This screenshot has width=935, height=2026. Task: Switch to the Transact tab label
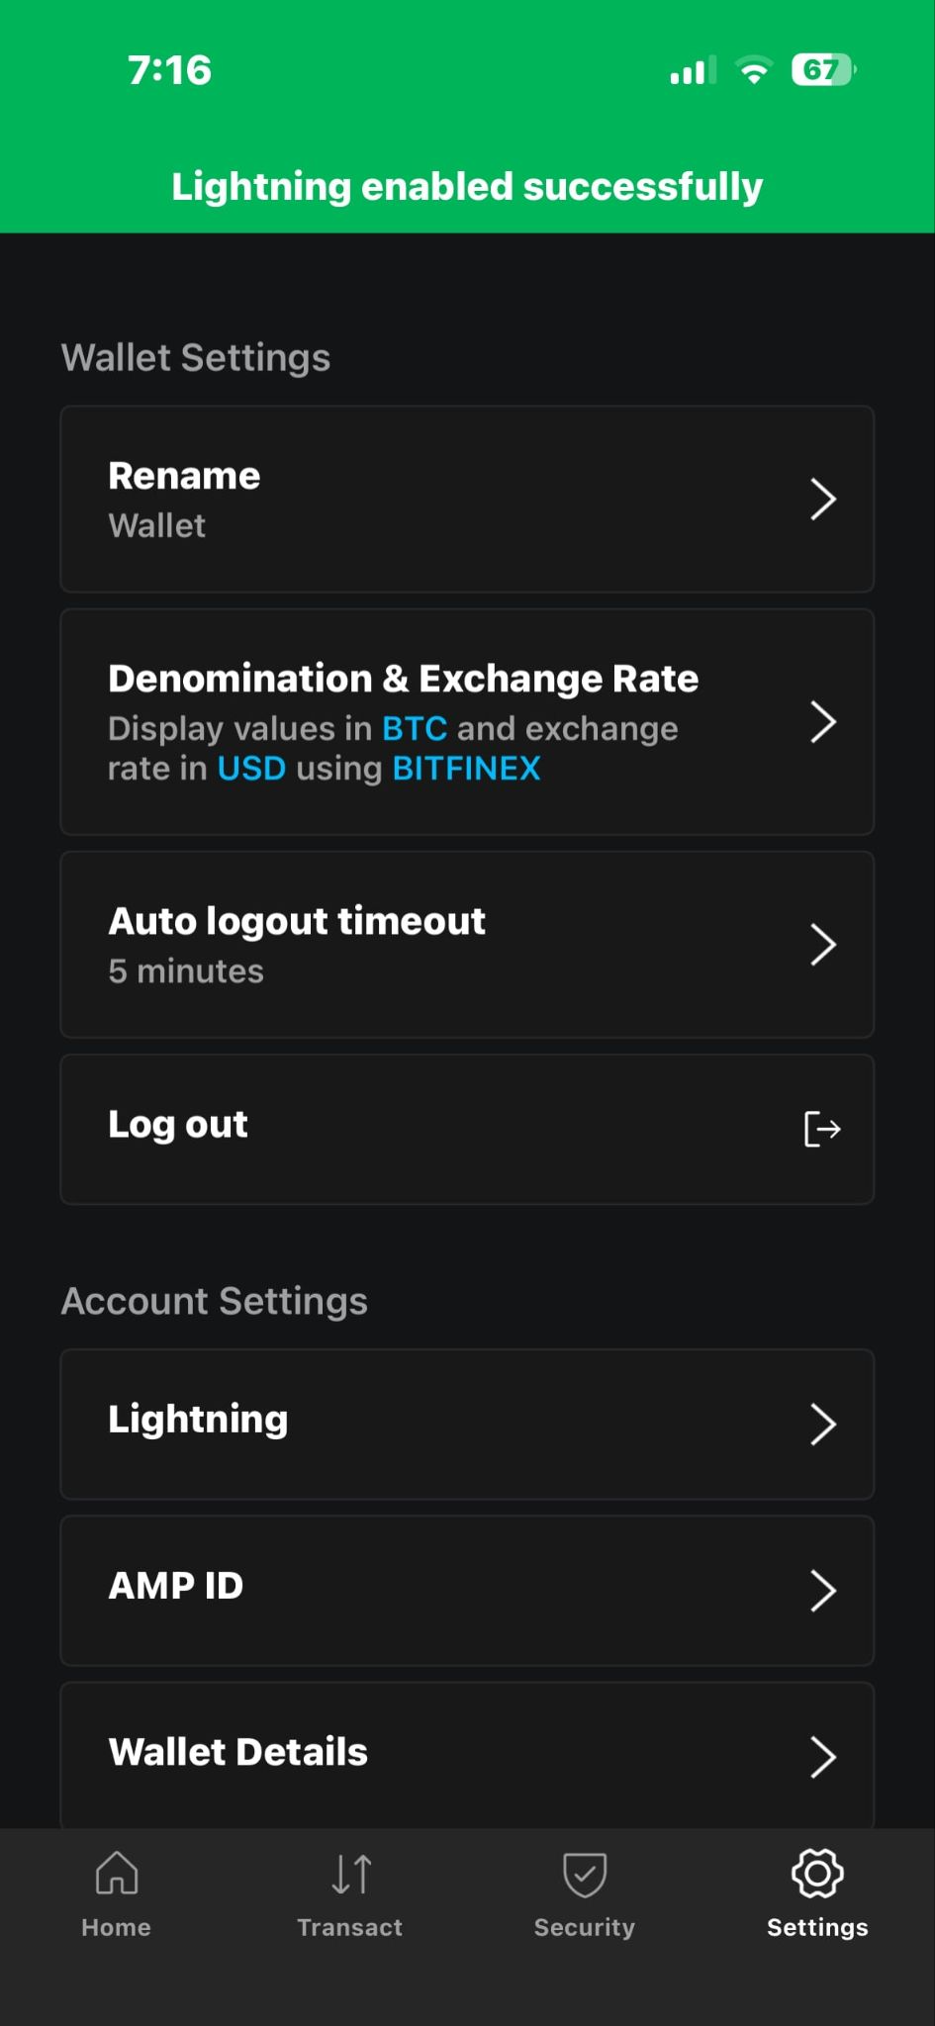(x=350, y=1927)
